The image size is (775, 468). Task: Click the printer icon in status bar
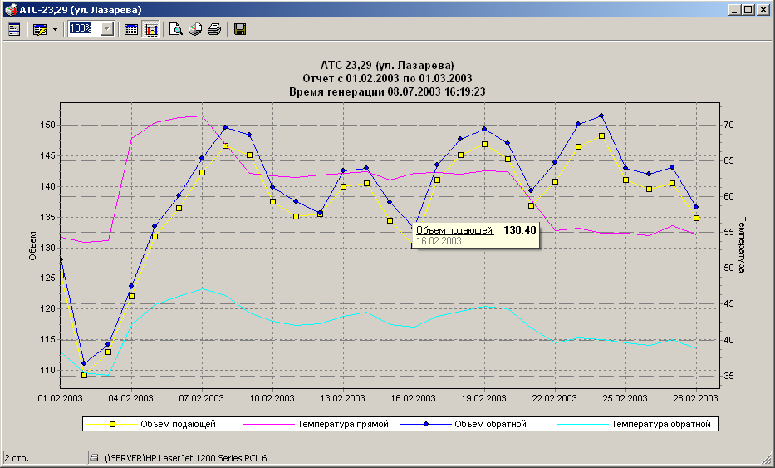pyautogui.click(x=94, y=458)
